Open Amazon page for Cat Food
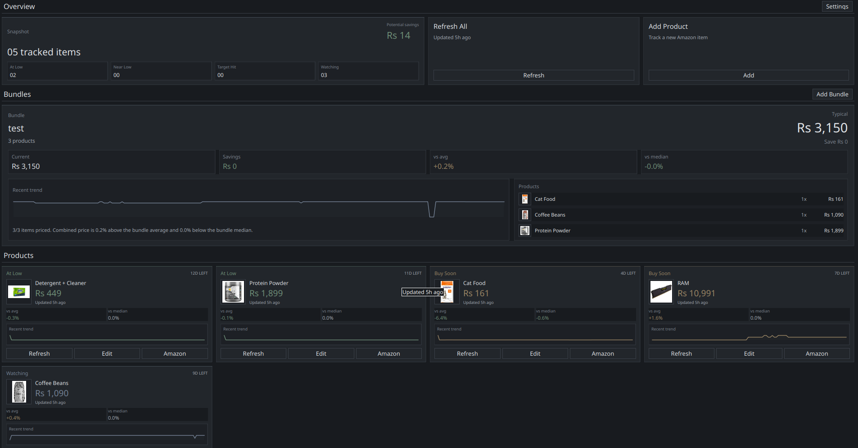Screen dimensions: 858x448 (x=603, y=353)
